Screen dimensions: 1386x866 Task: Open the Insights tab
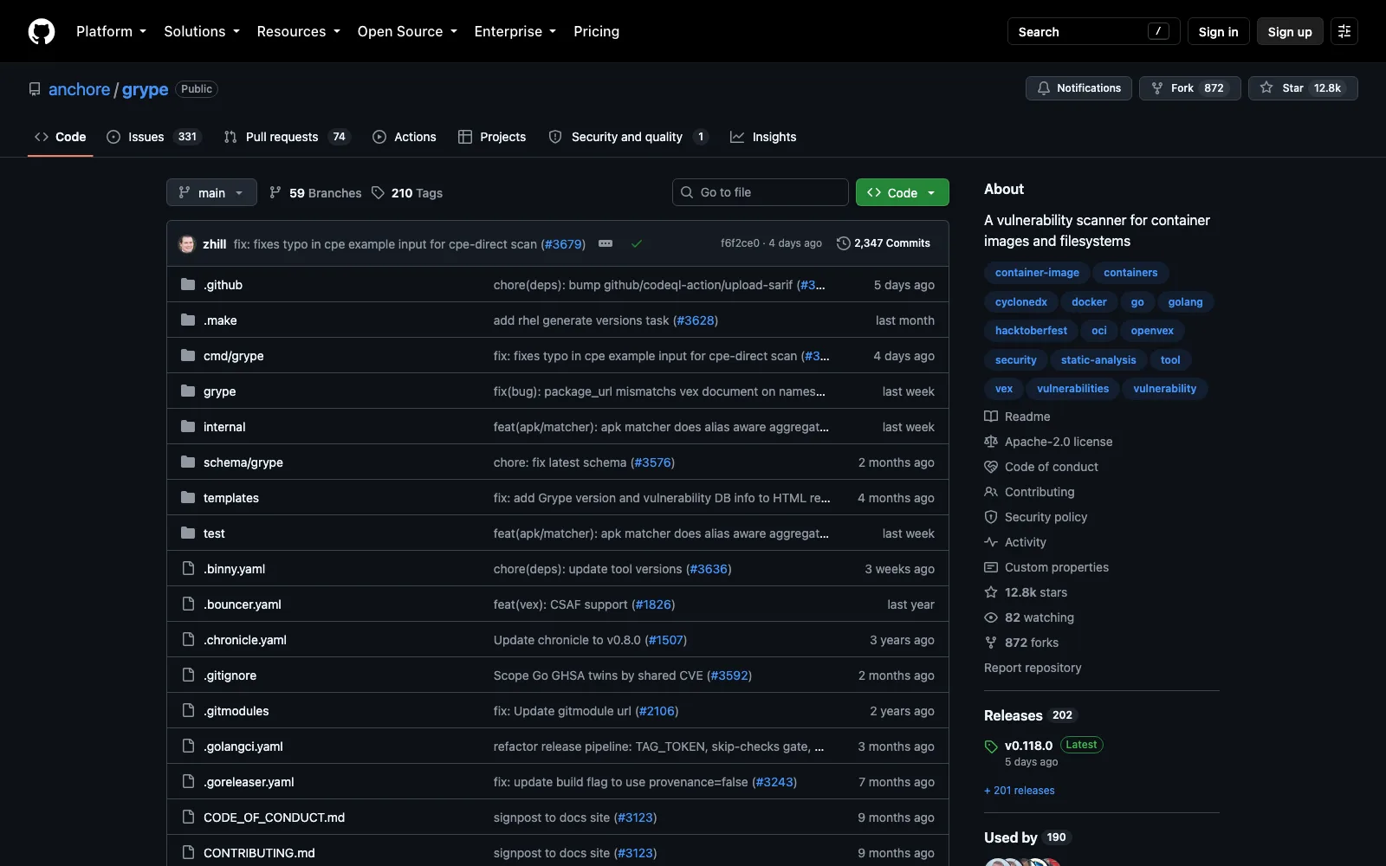pos(763,137)
